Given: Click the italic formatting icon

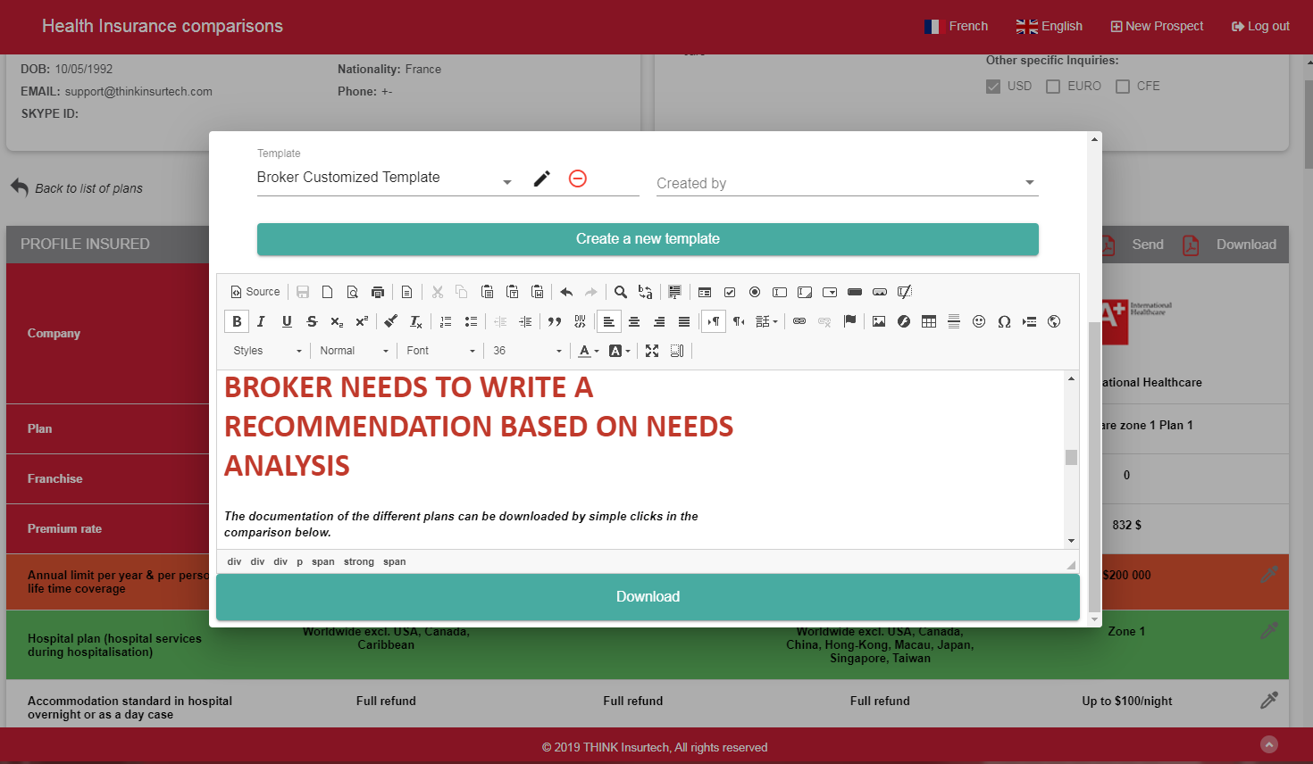Looking at the screenshot, I should coord(261,322).
